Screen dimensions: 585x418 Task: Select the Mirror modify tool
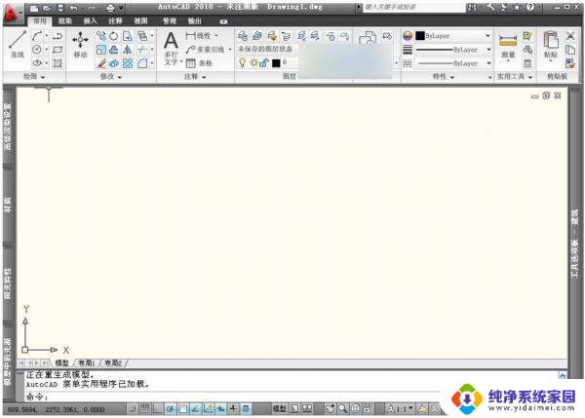pyautogui.click(x=128, y=50)
